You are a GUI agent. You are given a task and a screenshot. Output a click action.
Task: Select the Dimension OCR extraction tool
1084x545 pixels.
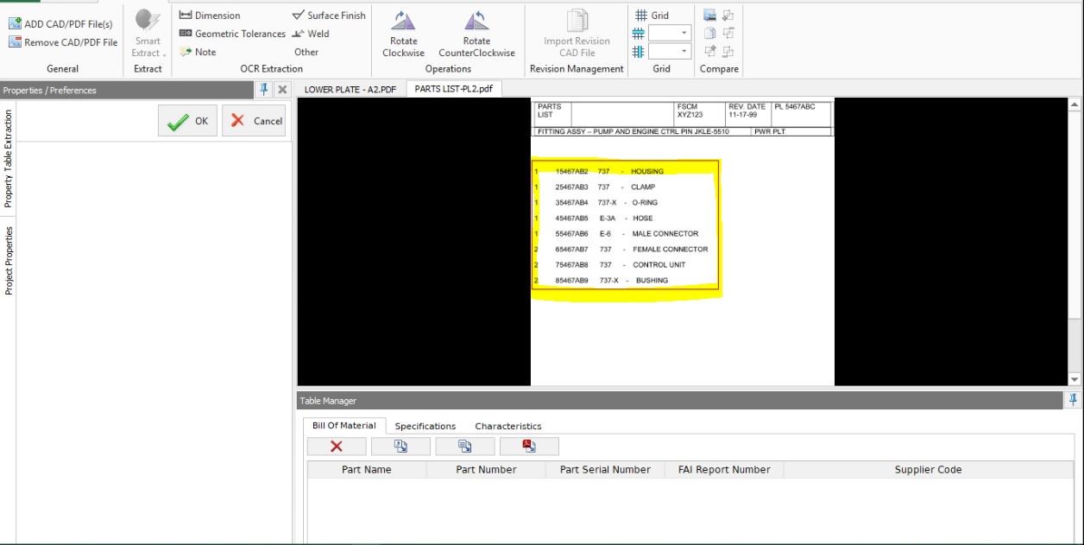pyautogui.click(x=210, y=16)
